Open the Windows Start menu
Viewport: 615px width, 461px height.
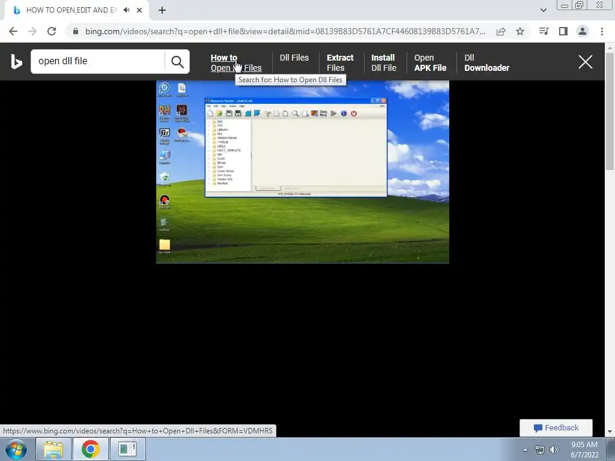point(16,449)
